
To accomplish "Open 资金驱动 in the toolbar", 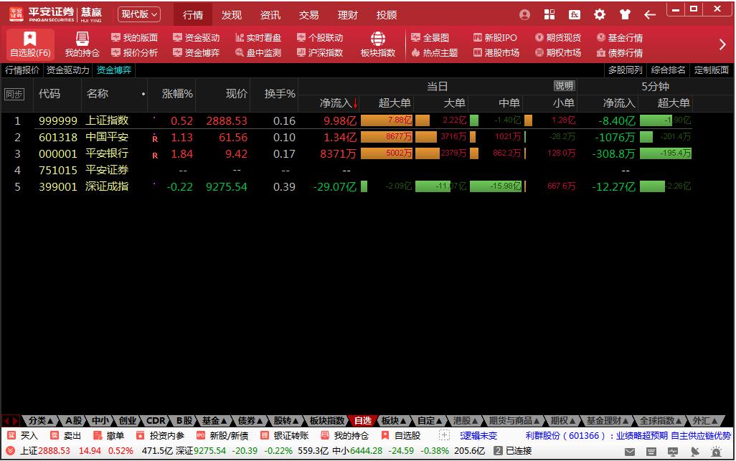I will tap(197, 37).
